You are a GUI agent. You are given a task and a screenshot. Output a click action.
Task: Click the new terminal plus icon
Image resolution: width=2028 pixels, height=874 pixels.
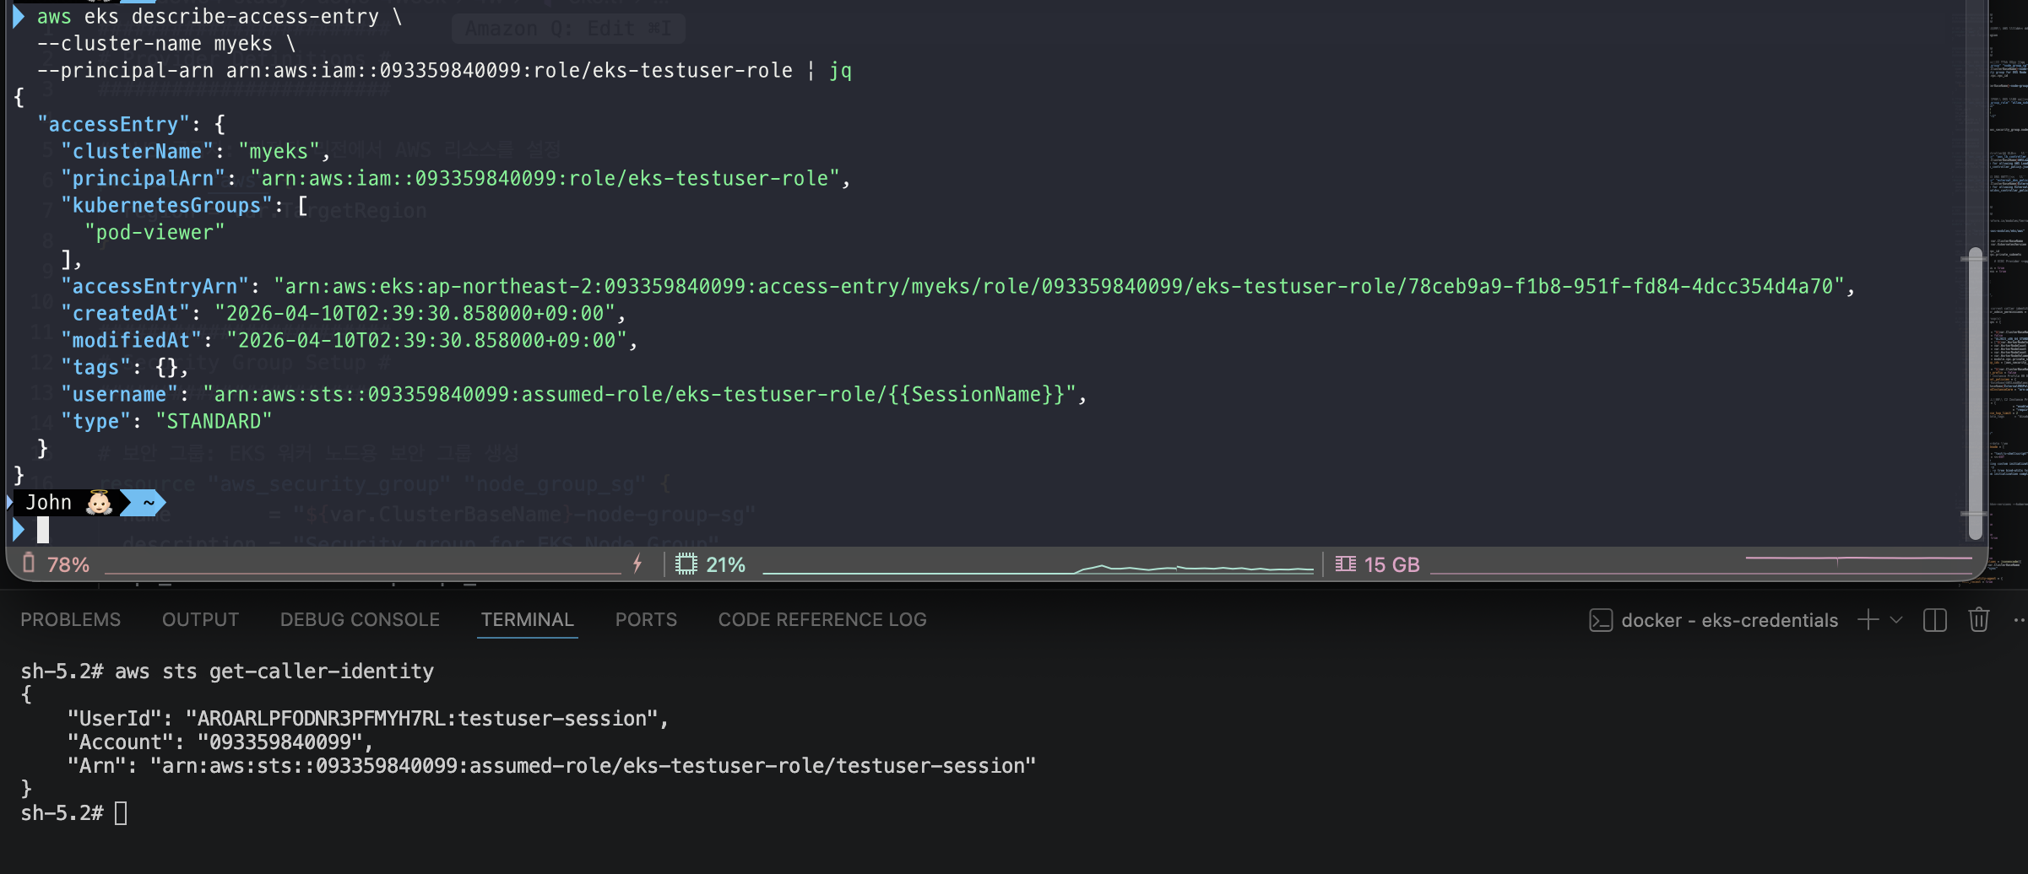(x=1868, y=620)
